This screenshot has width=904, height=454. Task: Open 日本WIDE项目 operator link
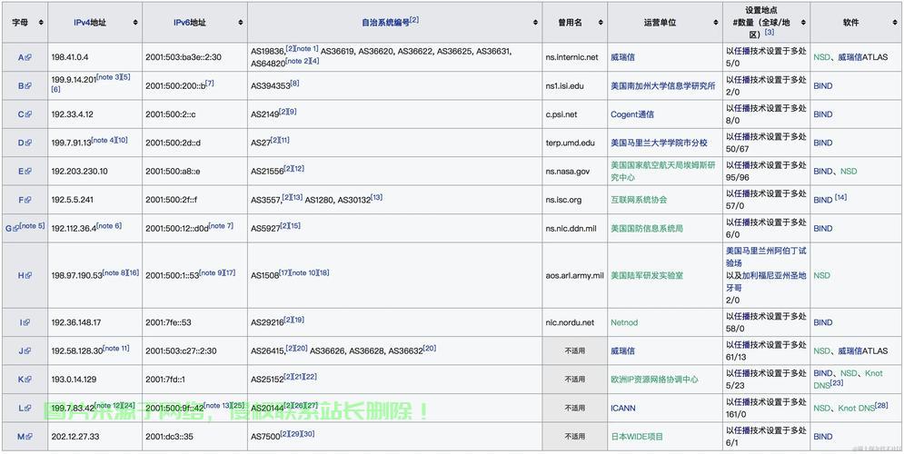pos(637,437)
